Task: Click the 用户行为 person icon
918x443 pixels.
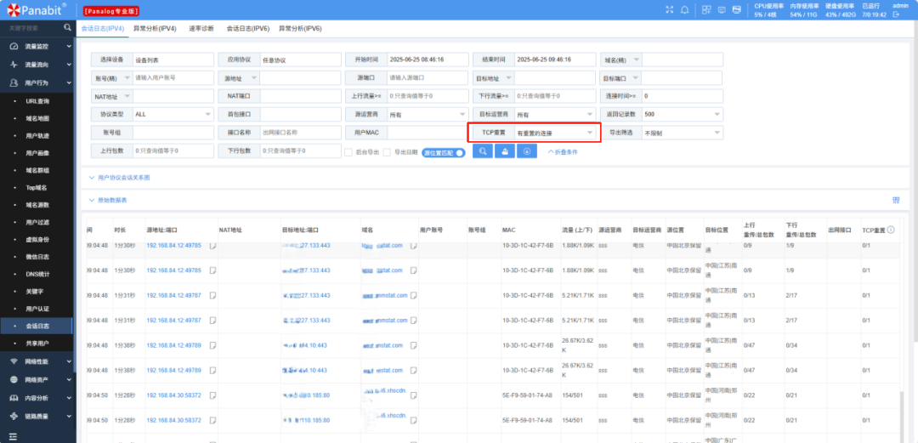Action: pos(14,83)
